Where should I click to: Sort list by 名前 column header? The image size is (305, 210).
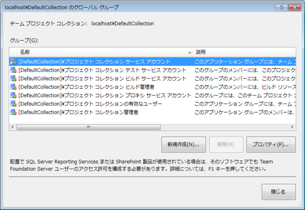tap(105, 52)
